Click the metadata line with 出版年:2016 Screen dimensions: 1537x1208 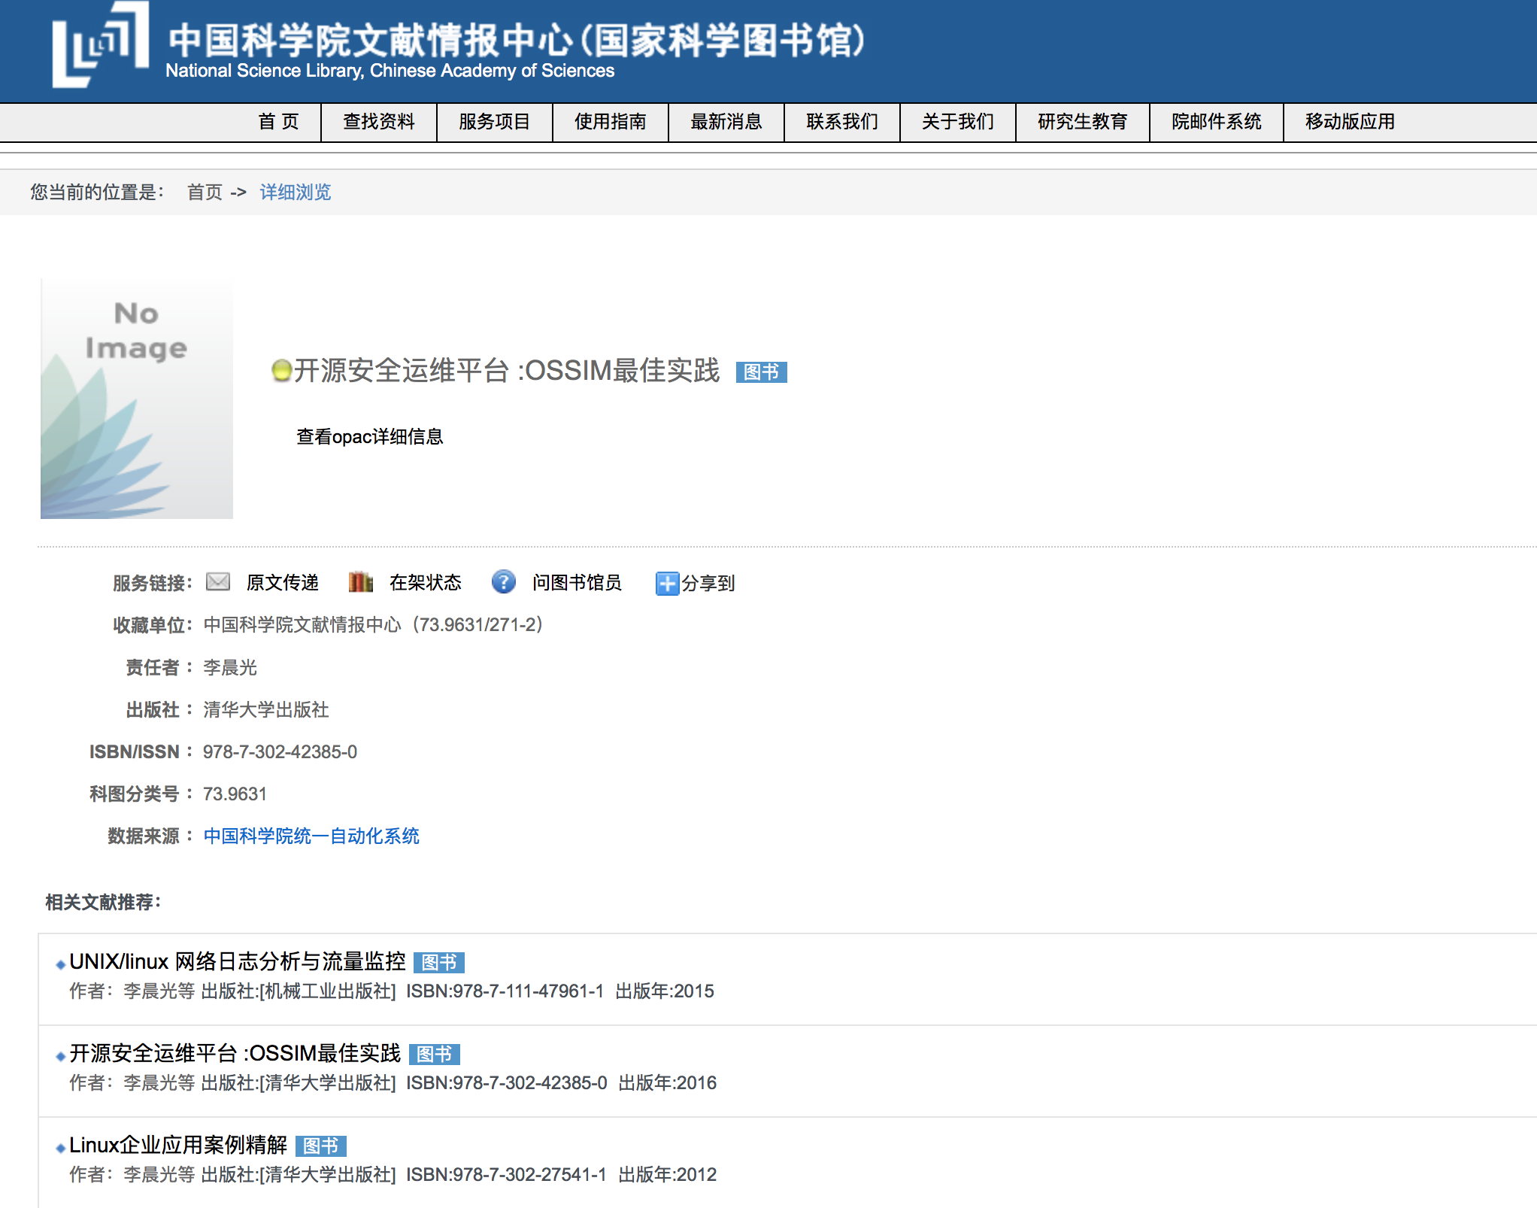[393, 1083]
